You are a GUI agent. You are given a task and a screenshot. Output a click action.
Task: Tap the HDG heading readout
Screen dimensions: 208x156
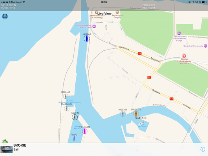pyautogui.click(x=149, y=8)
